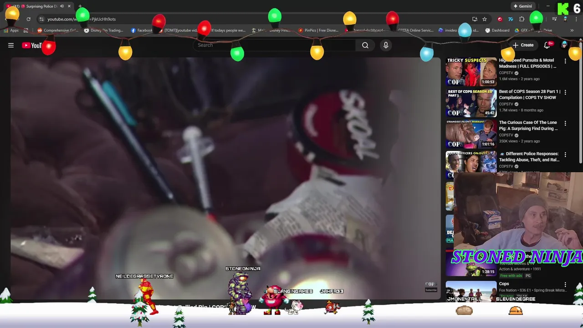Open Disney Pin Trading bookmark

click(x=104, y=31)
